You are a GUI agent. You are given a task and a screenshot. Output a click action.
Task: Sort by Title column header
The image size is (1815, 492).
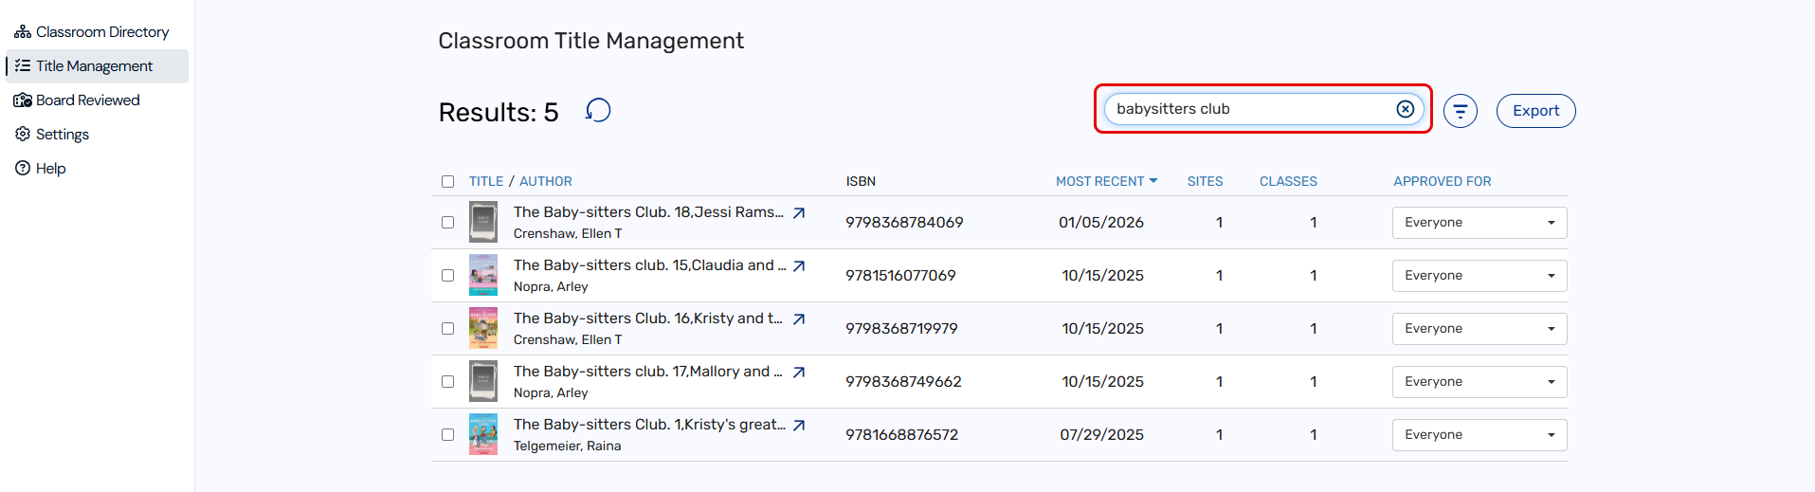(x=486, y=181)
